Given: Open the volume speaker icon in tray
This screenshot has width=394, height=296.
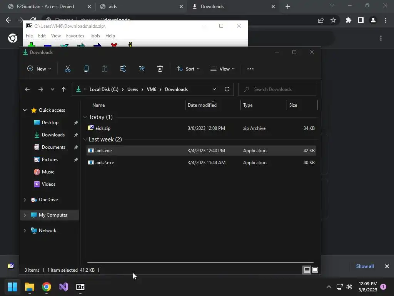Looking at the screenshot, I should [349, 287].
